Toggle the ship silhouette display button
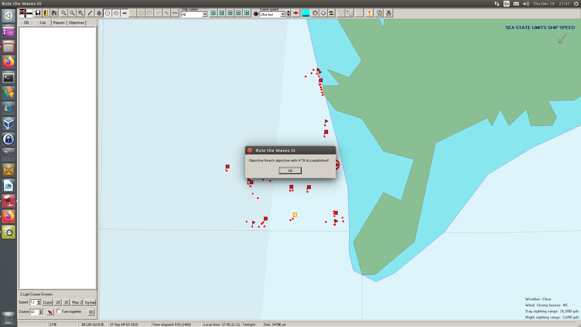The image size is (581, 327). pyautogui.click(x=124, y=13)
